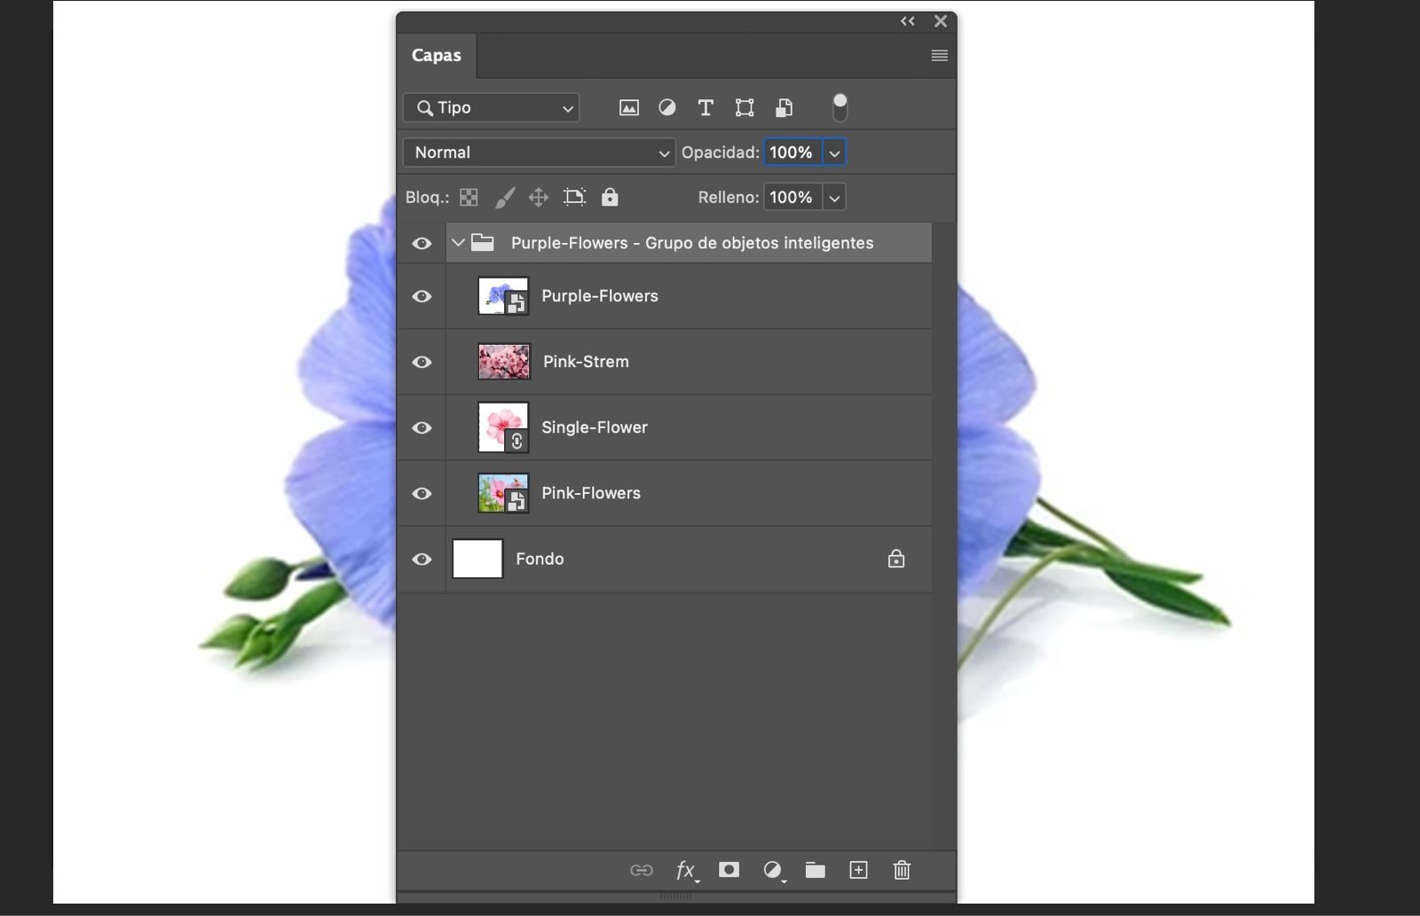Filter layers by type (T) icon
Image resolution: width=1420 pixels, height=916 pixels.
(706, 108)
